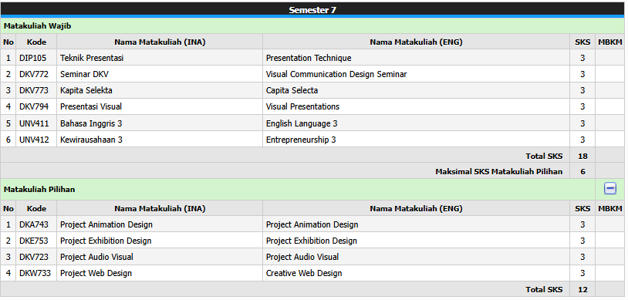Select course code DKA743

click(x=34, y=224)
